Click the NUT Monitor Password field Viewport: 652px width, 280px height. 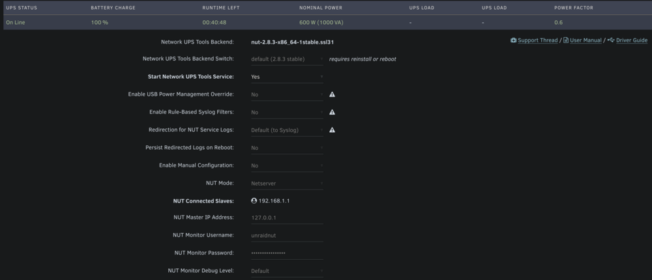click(x=287, y=253)
